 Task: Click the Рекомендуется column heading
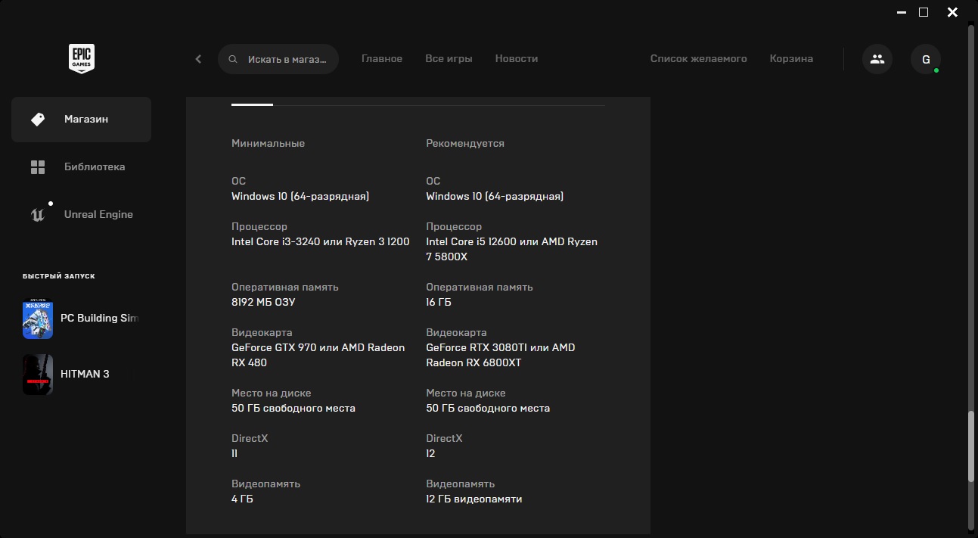coord(465,143)
